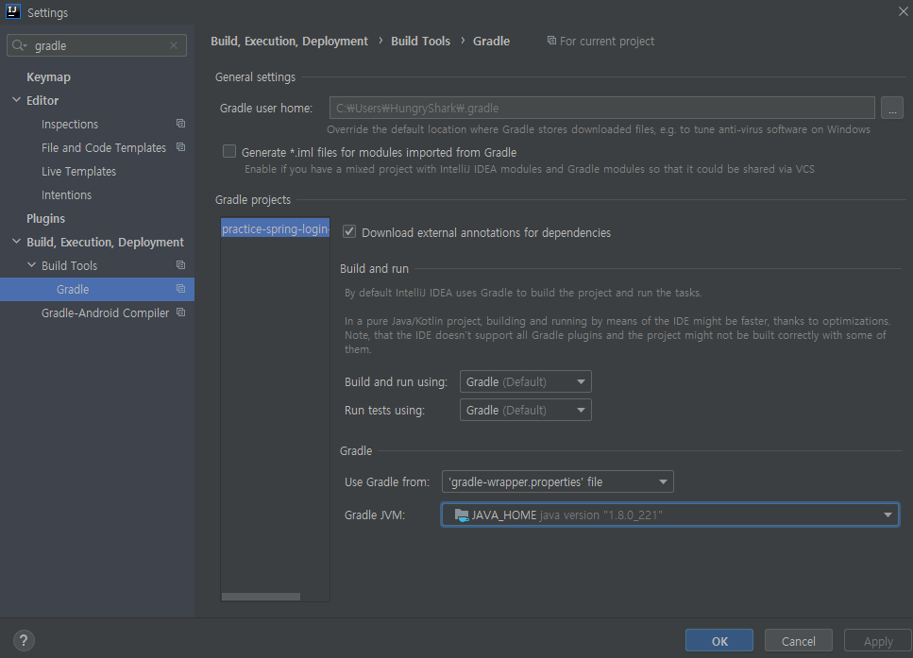The height and width of the screenshot is (658, 913).
Task: Click Build Tools breadcrumb
Action: click(420, 41)
